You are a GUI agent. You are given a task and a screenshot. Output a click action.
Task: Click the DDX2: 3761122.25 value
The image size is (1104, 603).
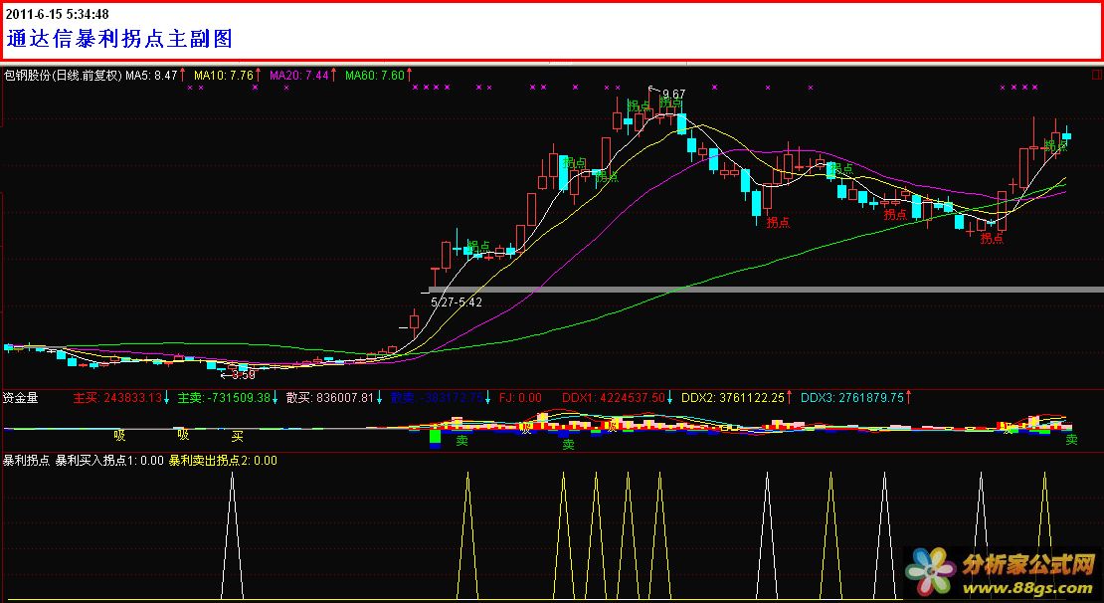point(733,398)
